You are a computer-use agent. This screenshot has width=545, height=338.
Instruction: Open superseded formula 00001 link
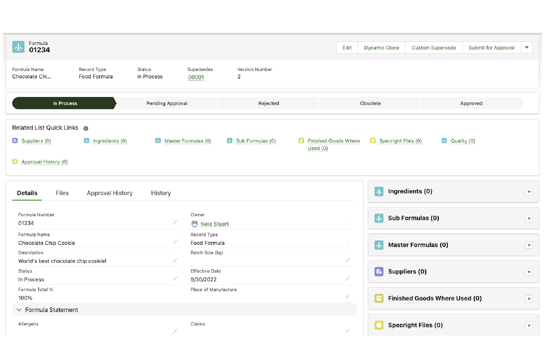point(196,77)
